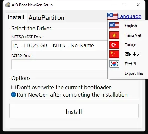Click the AIO Boot app icon in title bar
This screenshot has height=134, width=148.
click(x=8, y=5)
